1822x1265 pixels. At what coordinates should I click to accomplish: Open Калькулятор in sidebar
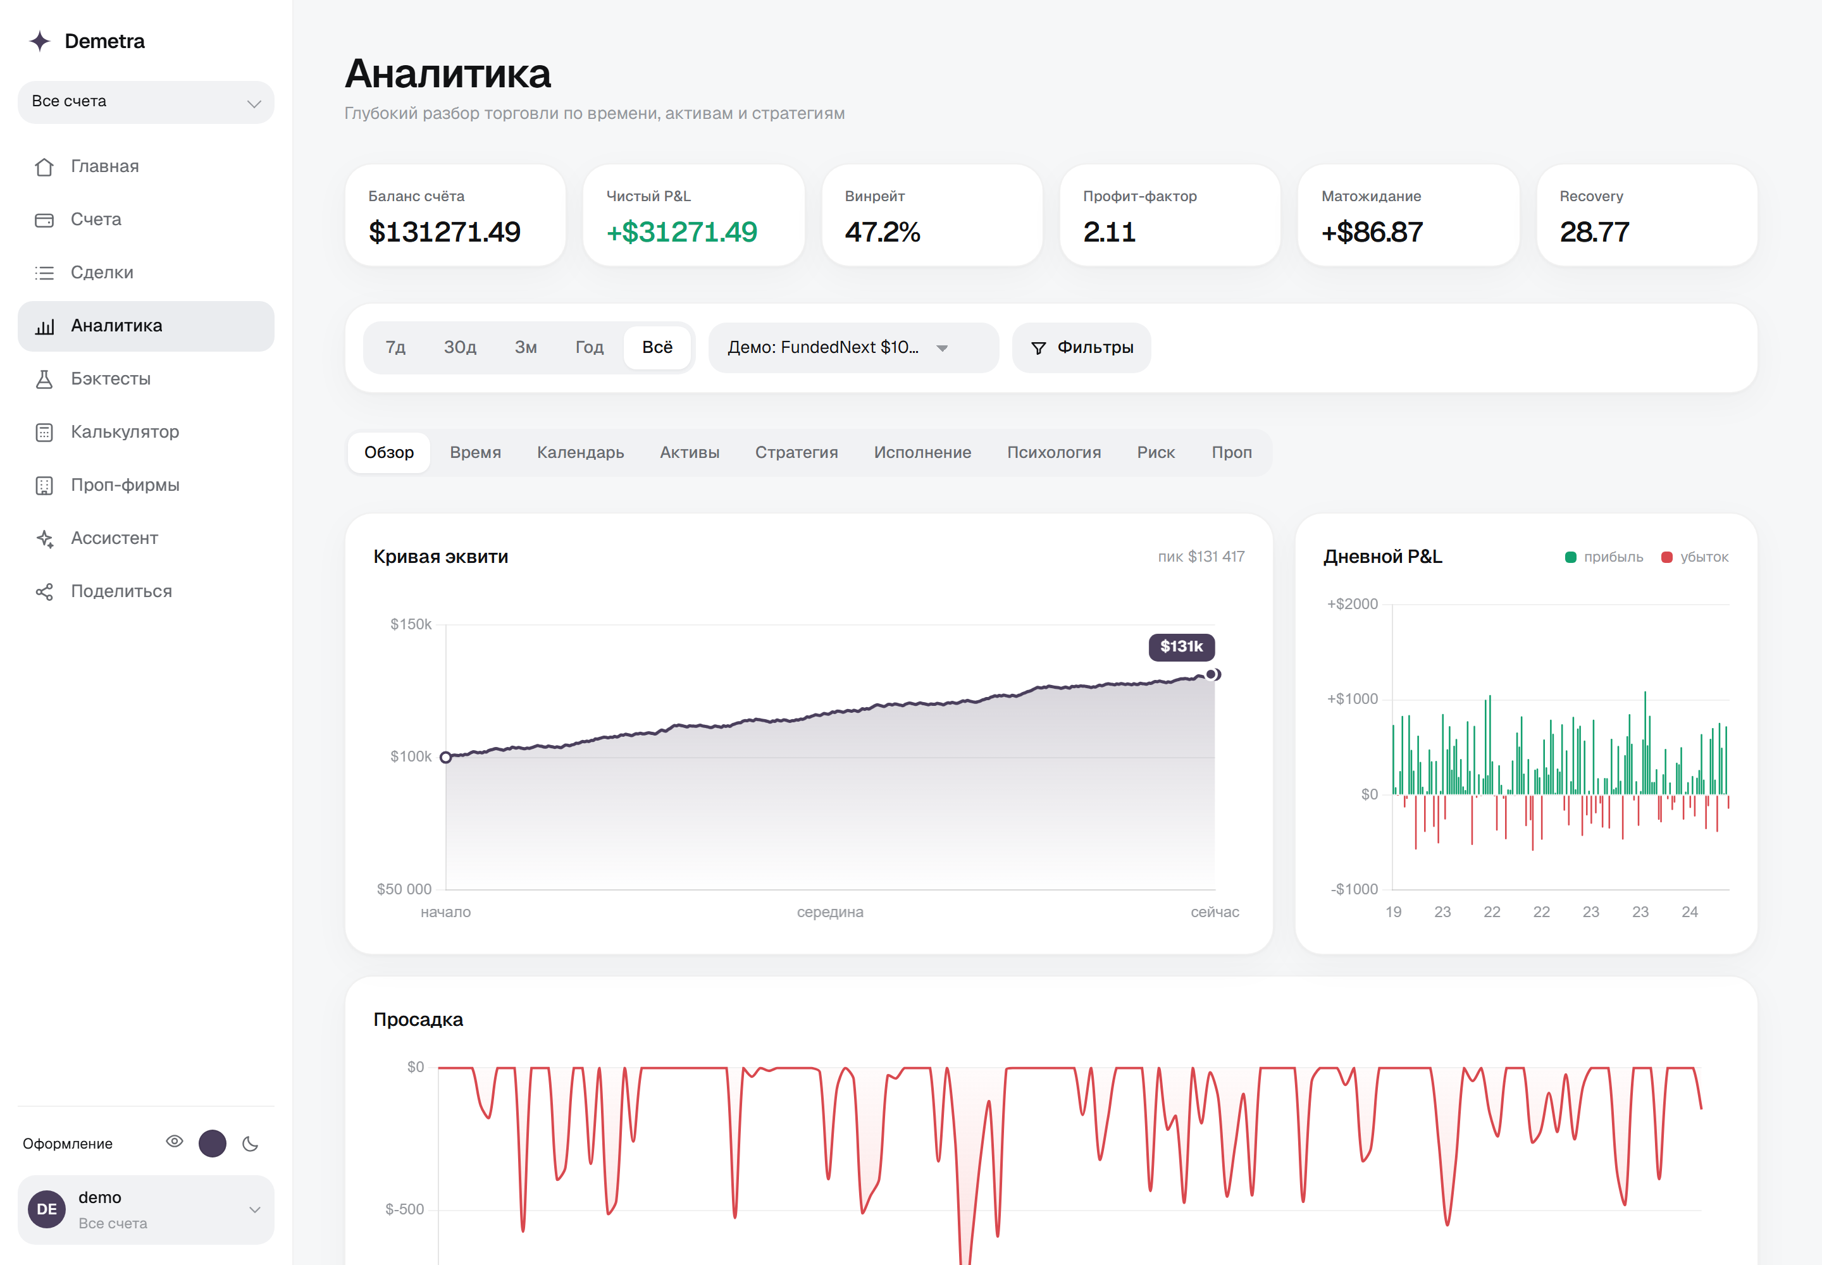[x=146, y=432]
